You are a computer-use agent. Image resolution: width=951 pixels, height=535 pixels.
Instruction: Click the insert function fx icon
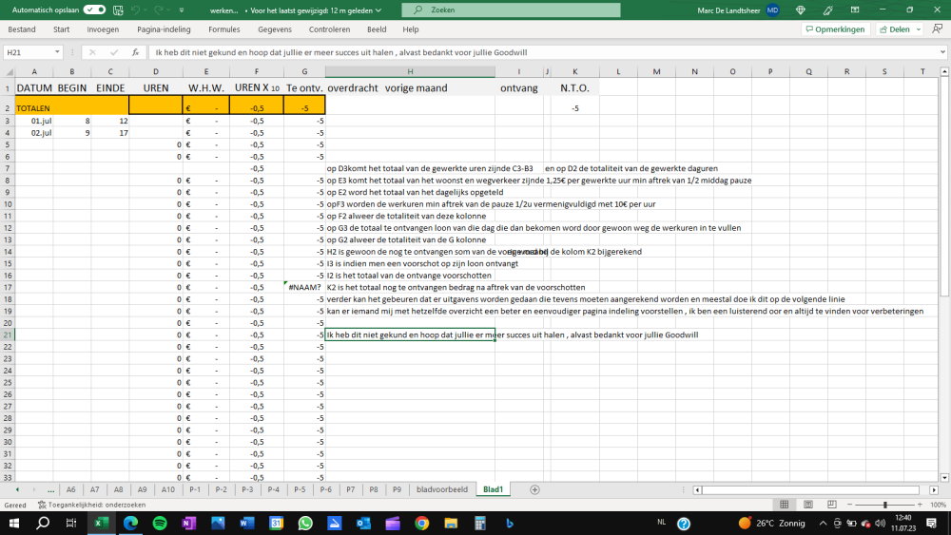(136, 52)
